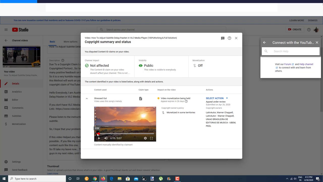Screen dimensions: 323x182
Task: Click the YouTube Studio logo
Action: (20, 30)
